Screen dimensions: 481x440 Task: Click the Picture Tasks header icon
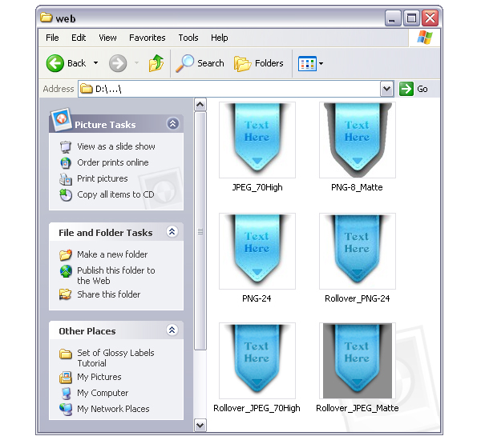coord(62,119)
